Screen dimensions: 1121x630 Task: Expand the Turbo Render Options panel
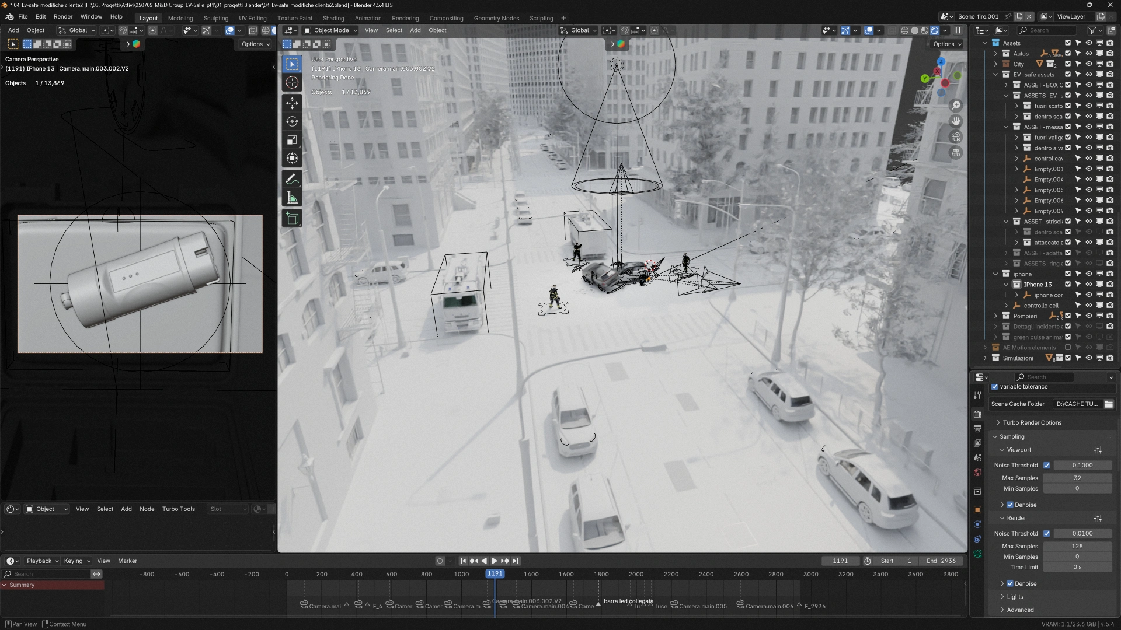tap(1032, 423)
